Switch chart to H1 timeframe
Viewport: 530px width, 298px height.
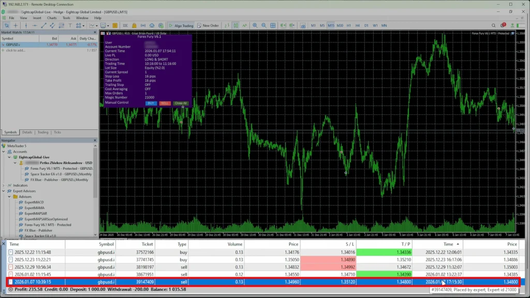point(349,25)
